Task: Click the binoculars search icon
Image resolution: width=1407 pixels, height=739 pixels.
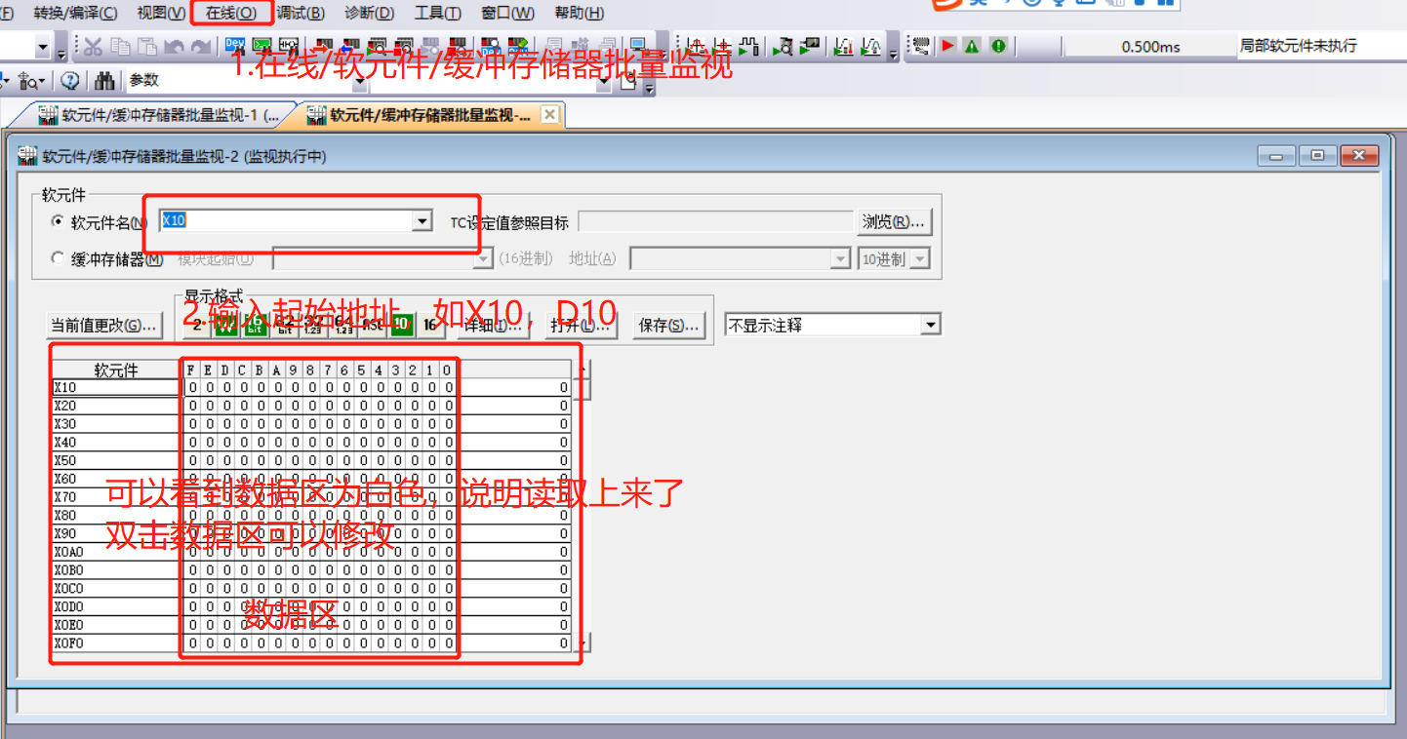Action: point(104,80)
